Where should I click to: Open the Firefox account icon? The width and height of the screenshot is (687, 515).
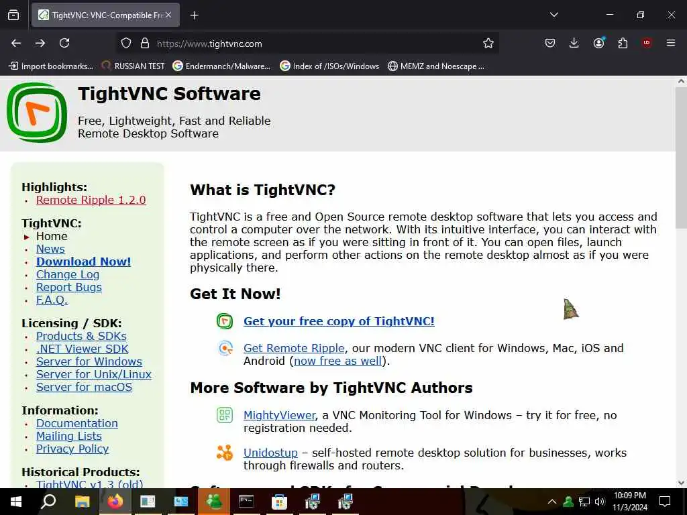click(598, 43)
